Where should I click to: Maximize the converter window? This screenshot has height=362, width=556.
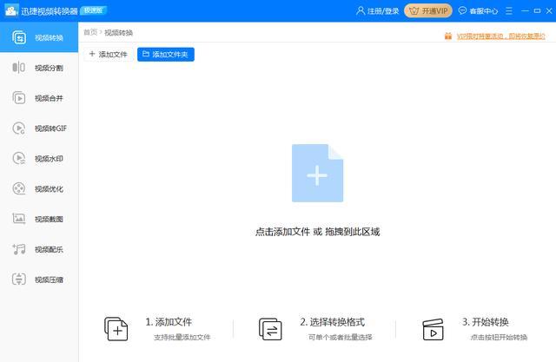[537, 11]
